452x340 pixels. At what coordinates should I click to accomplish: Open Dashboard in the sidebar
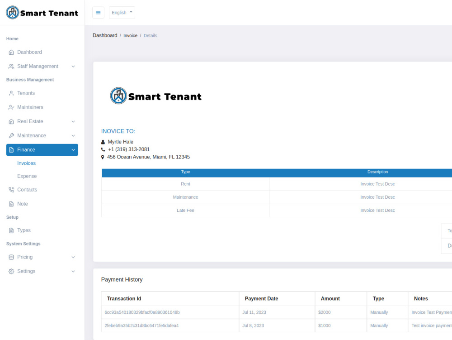pyautogui.click(x=29, y=52)
